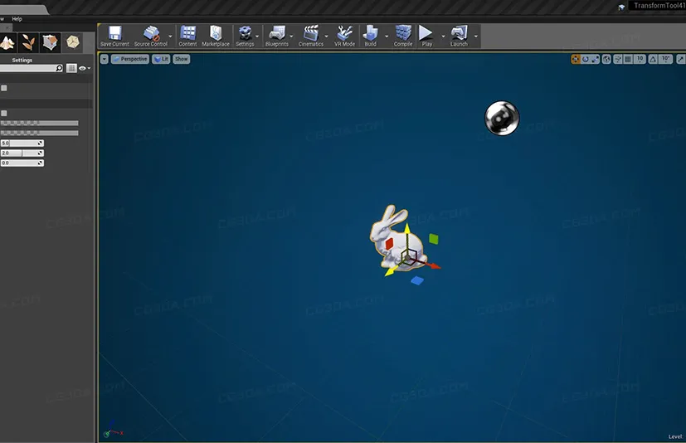Click the TransformTool41 project name
The width and height of the screenshot is (686, 443).
point(659,6)
